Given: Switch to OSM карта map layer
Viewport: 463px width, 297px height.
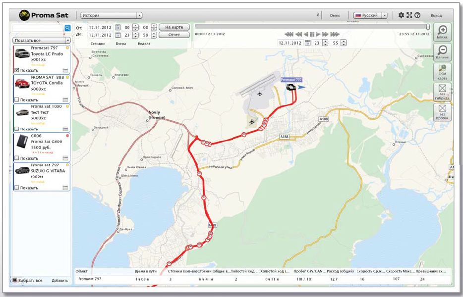Looking at the screenshot, I should coord(442,72).
